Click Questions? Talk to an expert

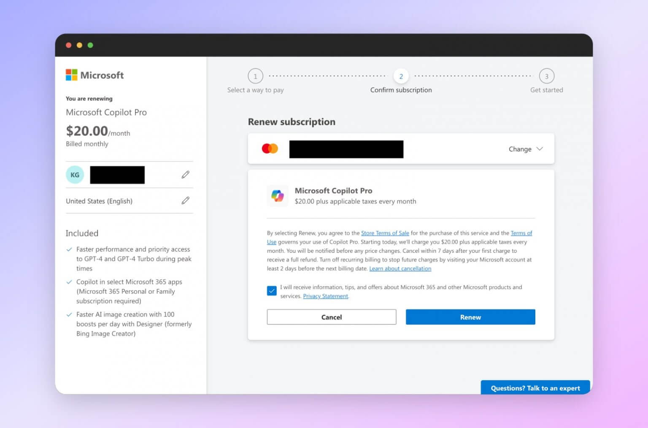click(535, 388)
